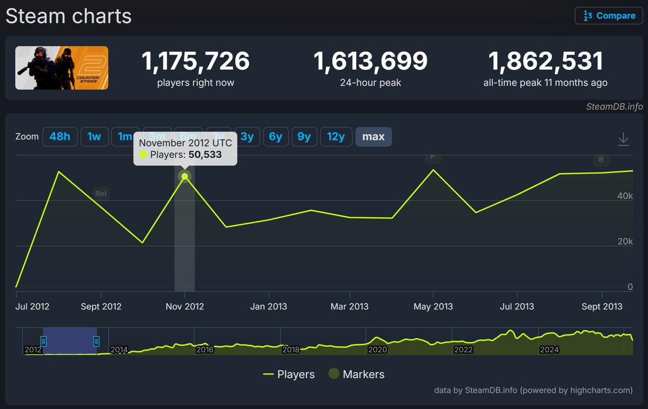Viewport: 648px width, 409px height.
Task: Click the chart download icon
Action: [x=623, y=139]
